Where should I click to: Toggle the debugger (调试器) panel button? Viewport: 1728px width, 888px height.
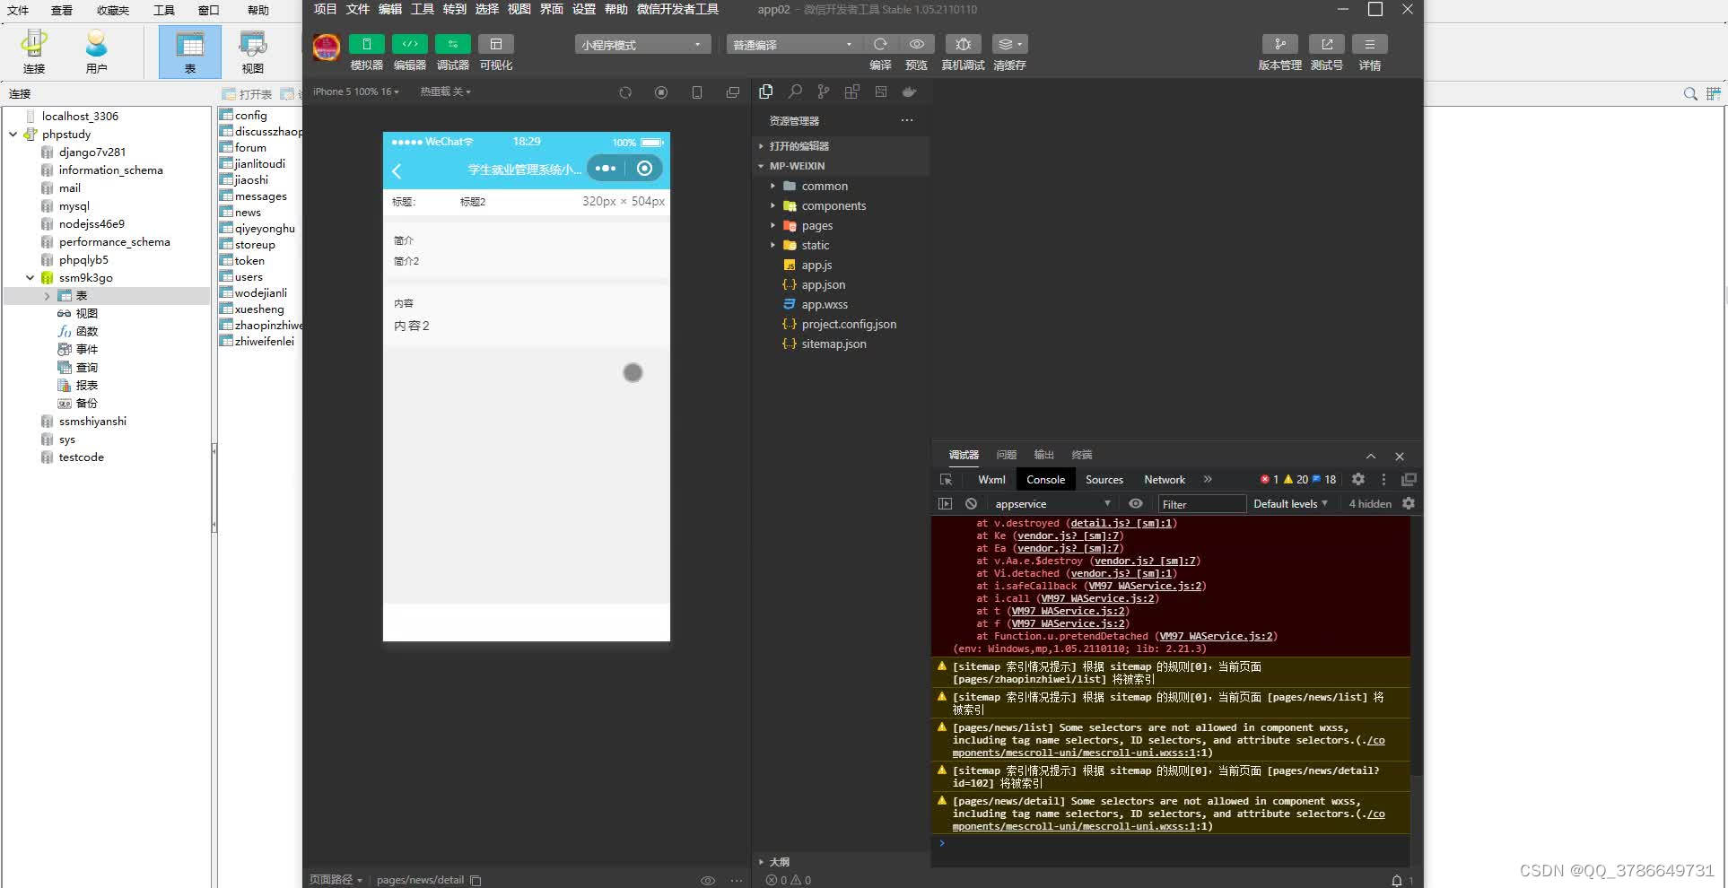tap(452, 44)
